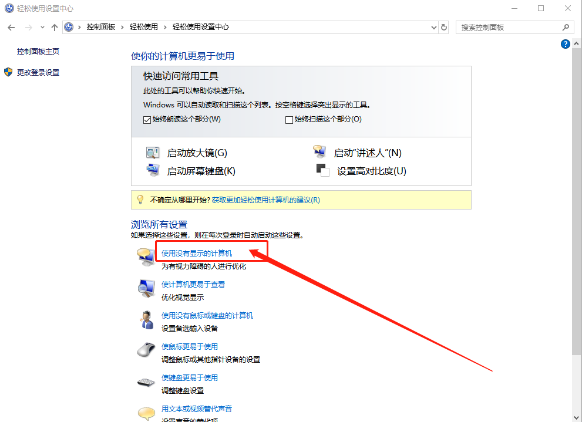The height and width of the screenshot is (422, 582).
Task: Click the speech bubble icon beside 用文本或视频替代声音
Action: [x=146, y=412]
